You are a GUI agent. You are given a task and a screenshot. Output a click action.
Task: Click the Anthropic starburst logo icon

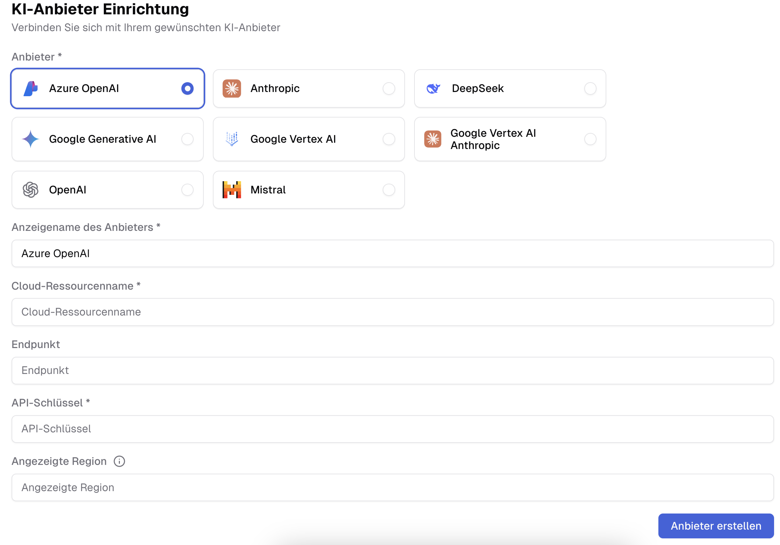pyautogui.click(x=232, y=89)
